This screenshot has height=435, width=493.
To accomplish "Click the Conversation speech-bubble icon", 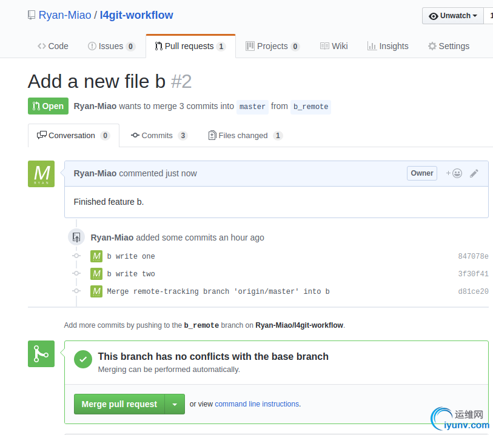I will point(42,135).
